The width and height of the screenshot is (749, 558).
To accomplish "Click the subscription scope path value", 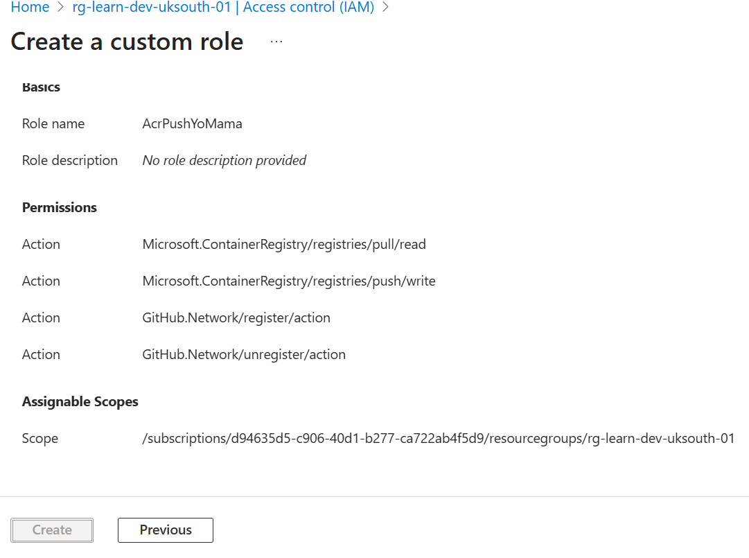I will point(438,439).
